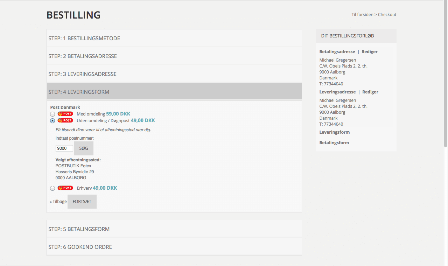448x266 pixels.
Task: Select Uden omdeling / Døgnpost radio button
Action: point(52,121)
